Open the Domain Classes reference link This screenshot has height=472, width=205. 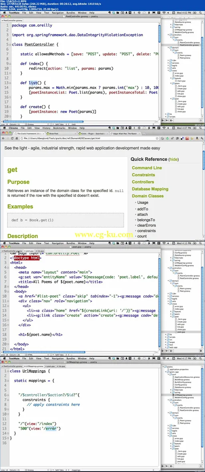click(148, 196)
